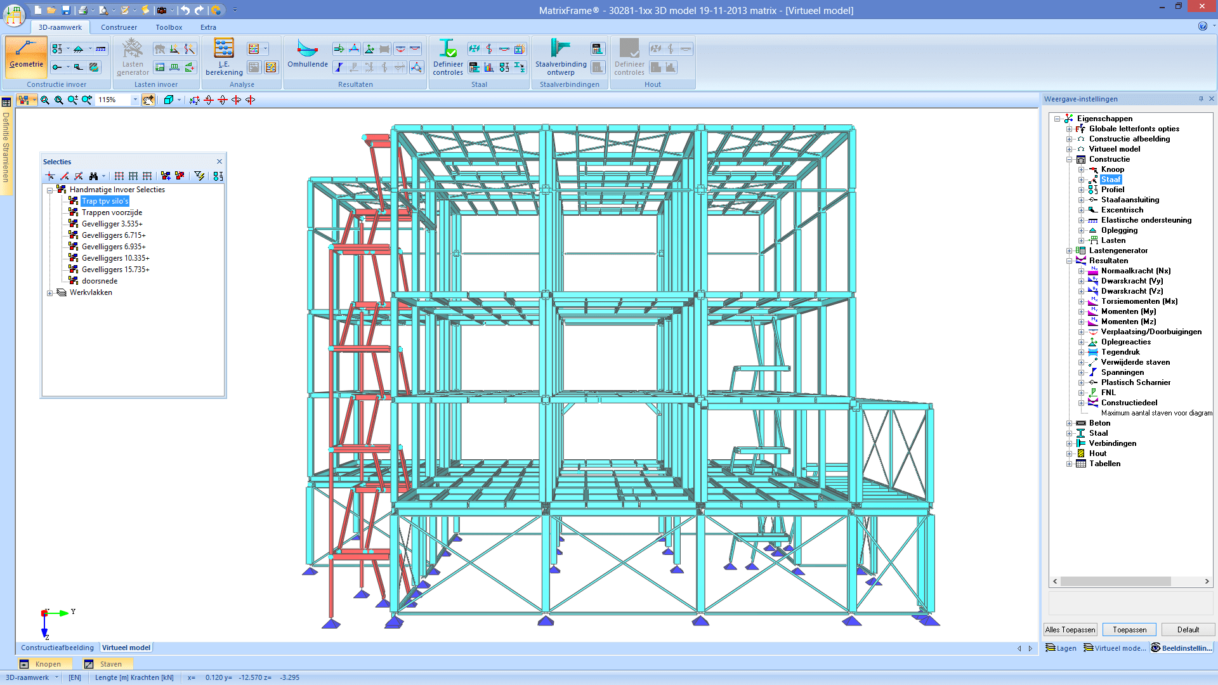1218x685 pixels.
Task: Click the filter with lightning icon
Action: (199, 176)
